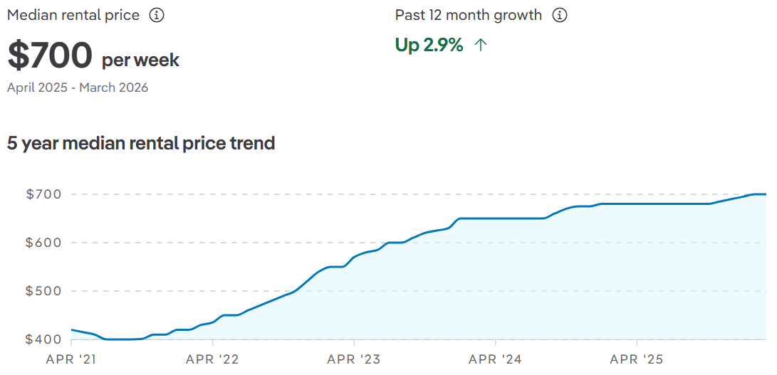Viewport: 777px width, 375px height.
Task: Click the $500 y-axis label
Action: pyautogui.click(x=43, y=291)
